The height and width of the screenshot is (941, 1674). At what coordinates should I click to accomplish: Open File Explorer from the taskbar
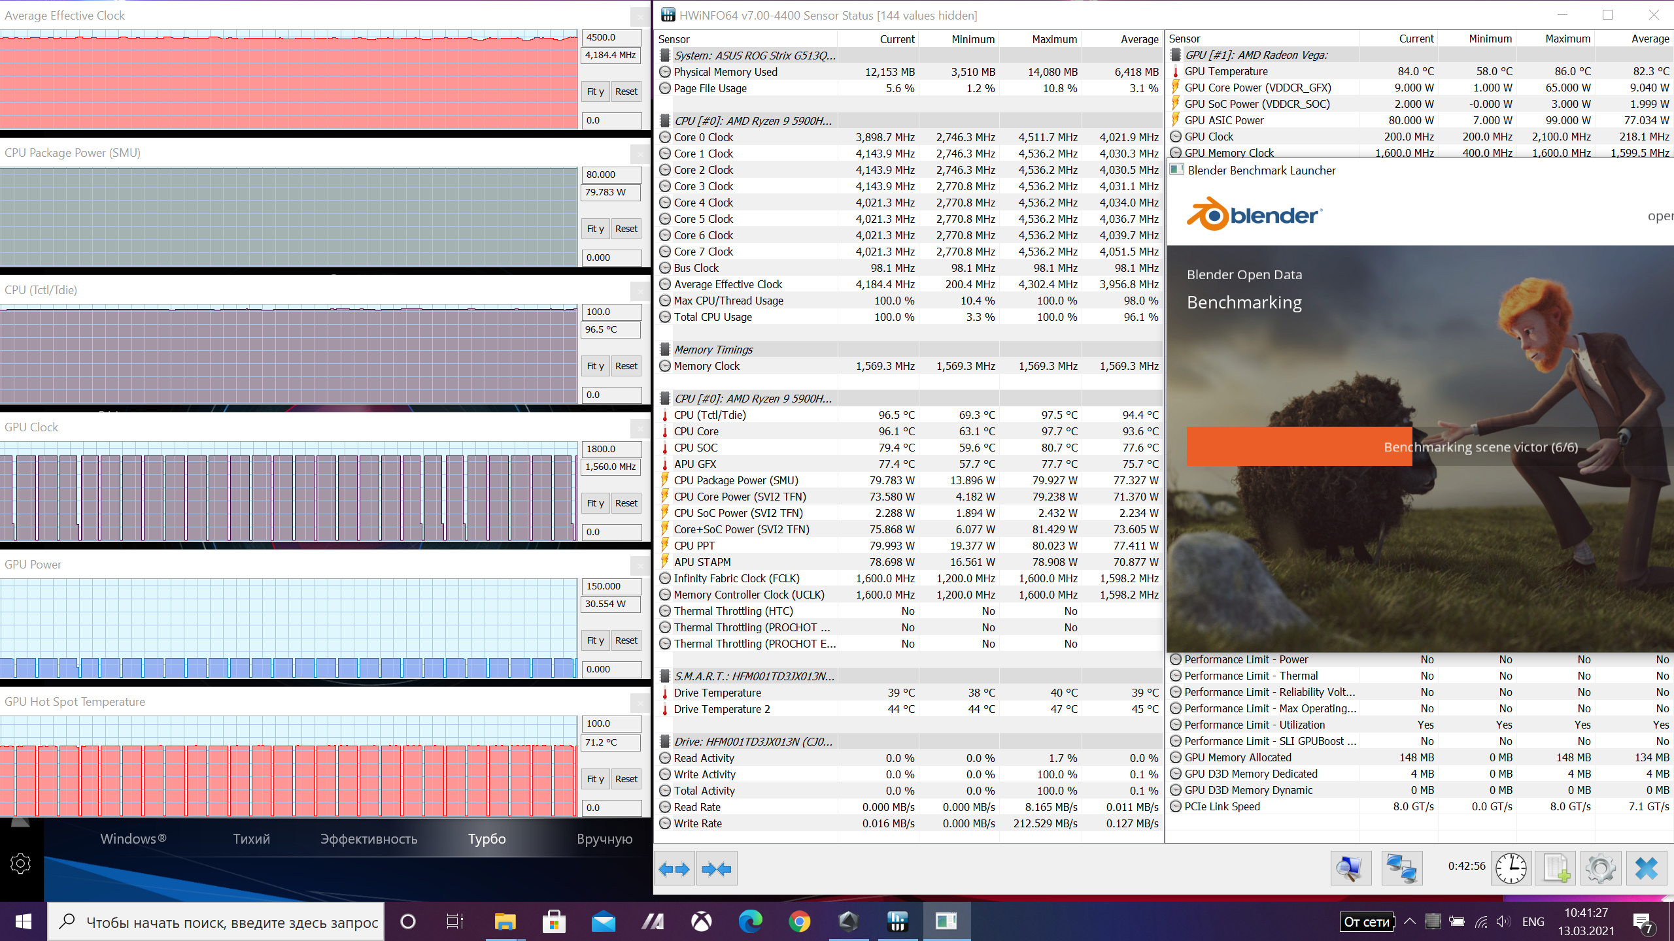pos(505,922)
